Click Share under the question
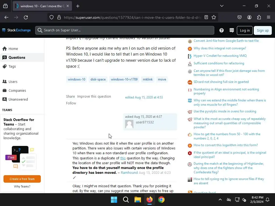 click(x=70, y=96)
